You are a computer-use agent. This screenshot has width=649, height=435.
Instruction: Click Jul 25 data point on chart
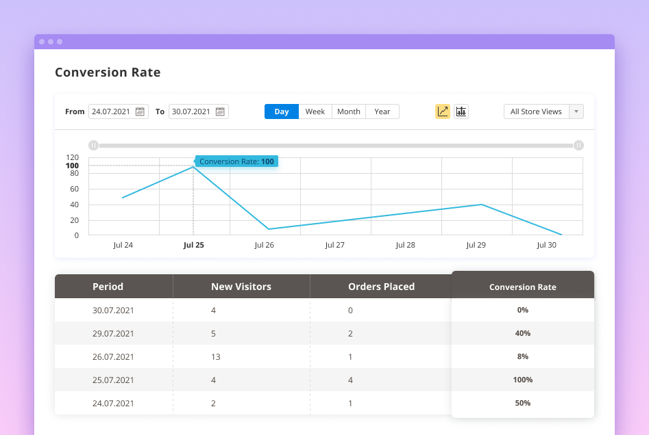click(193, 166)
